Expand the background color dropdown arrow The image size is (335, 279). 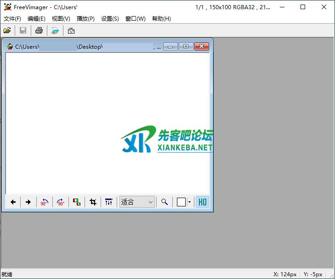[189, 202]
